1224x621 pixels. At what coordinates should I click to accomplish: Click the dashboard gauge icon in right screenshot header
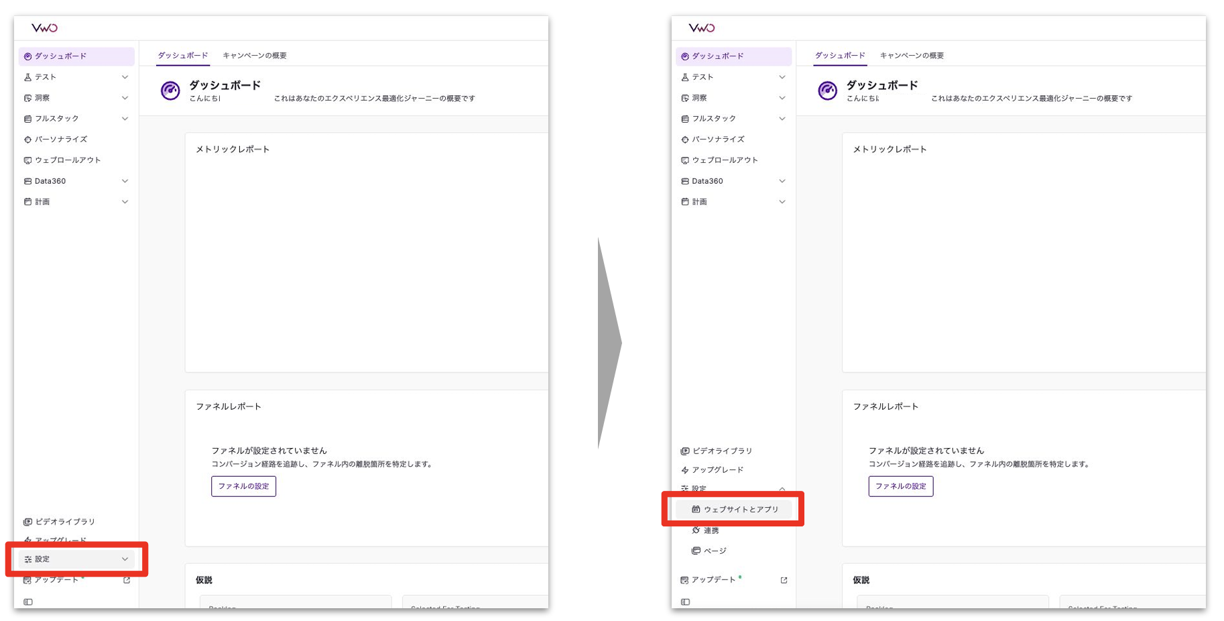tap(827, 91)
